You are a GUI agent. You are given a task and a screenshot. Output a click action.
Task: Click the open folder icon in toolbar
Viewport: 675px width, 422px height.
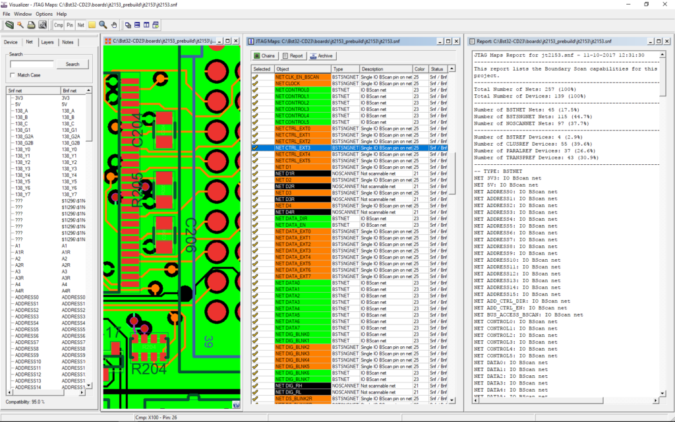[x=9, y=25]
